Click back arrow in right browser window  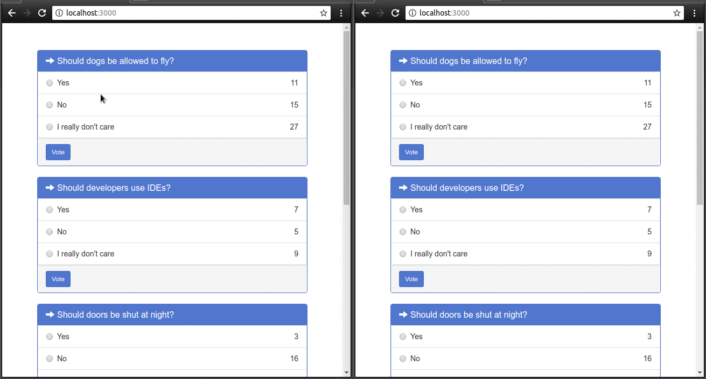coord(365,13)
